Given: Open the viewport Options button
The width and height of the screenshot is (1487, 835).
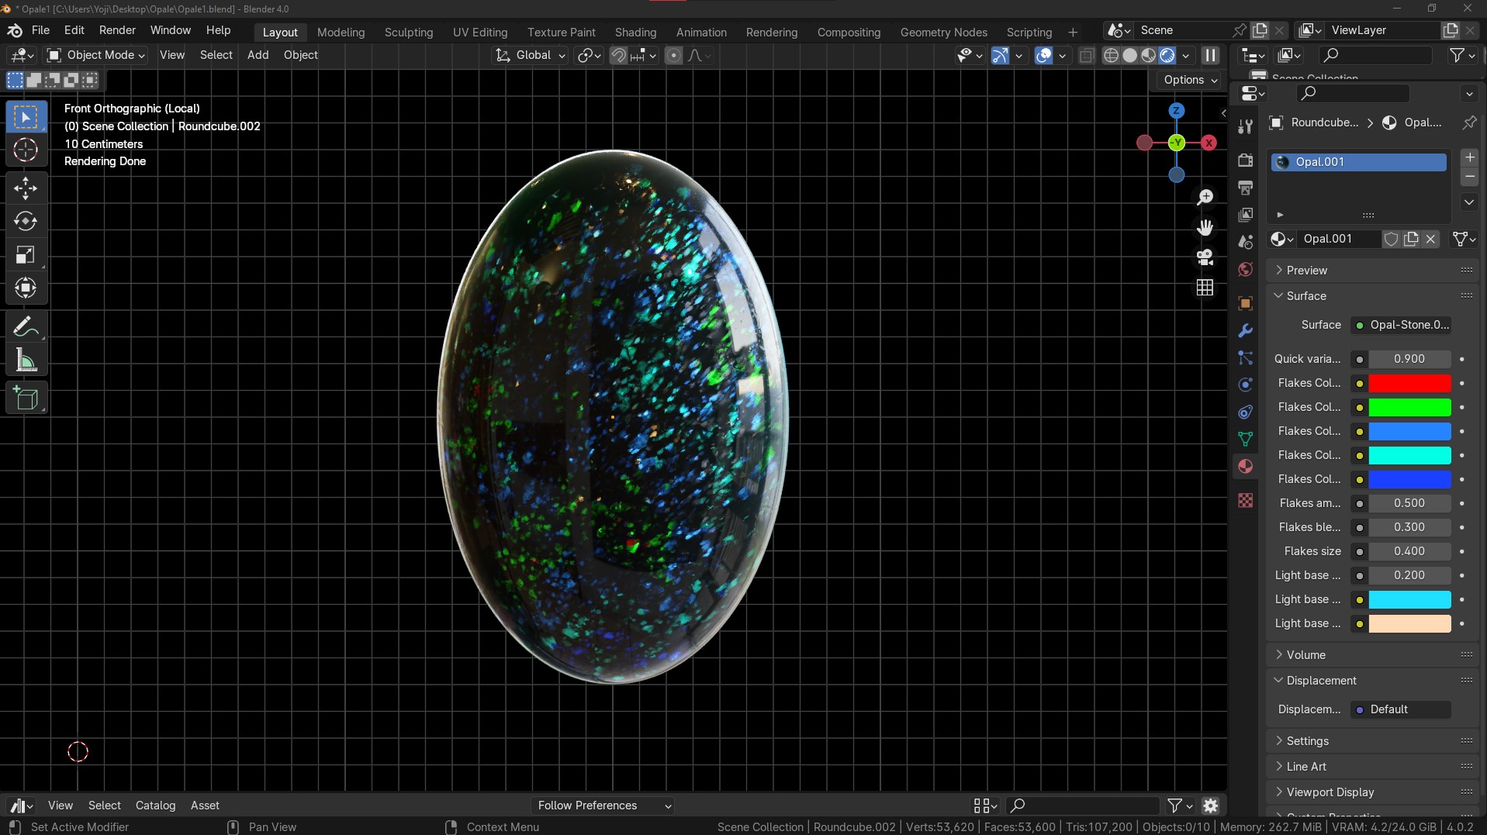Looking at the screenshot, I should click(x=1189, y=80).
